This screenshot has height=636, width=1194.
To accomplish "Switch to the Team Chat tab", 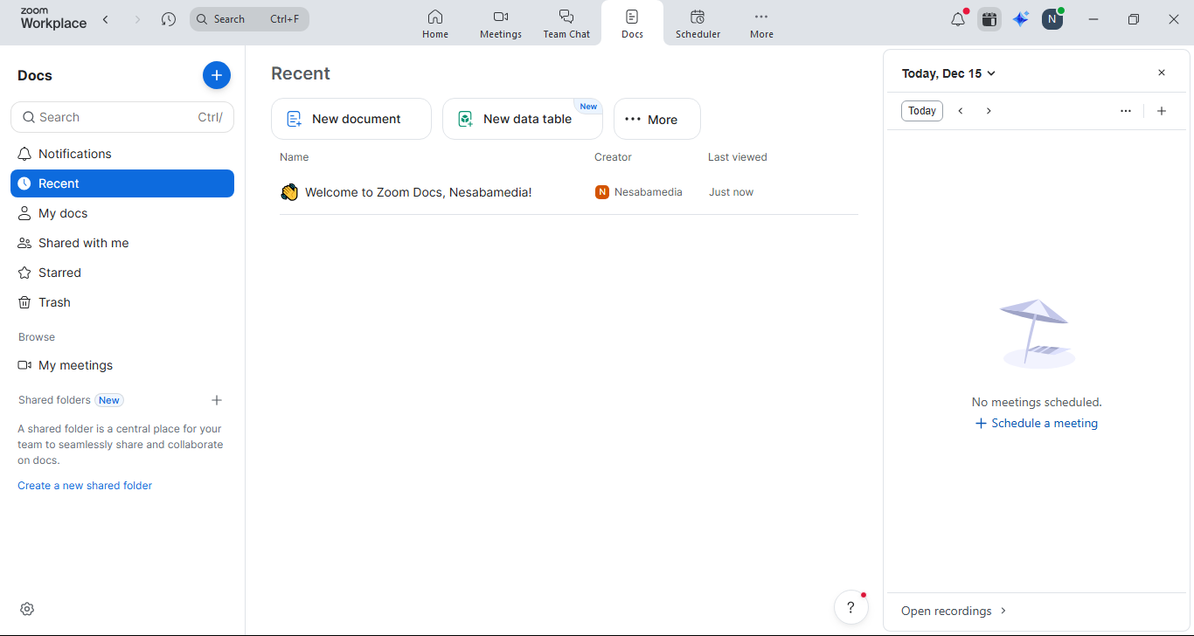I will tap(566, 24).
